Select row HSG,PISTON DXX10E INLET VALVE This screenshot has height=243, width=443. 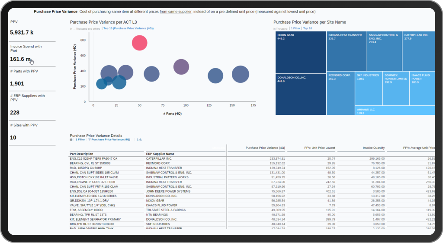tap(252, 177)
